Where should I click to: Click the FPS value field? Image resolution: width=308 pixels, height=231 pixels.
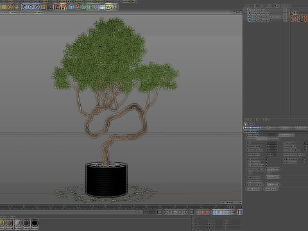(x=272, y=143)
